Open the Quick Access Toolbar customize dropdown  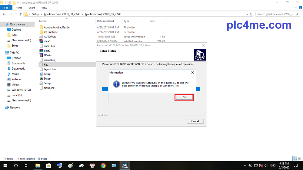point(18,2)
